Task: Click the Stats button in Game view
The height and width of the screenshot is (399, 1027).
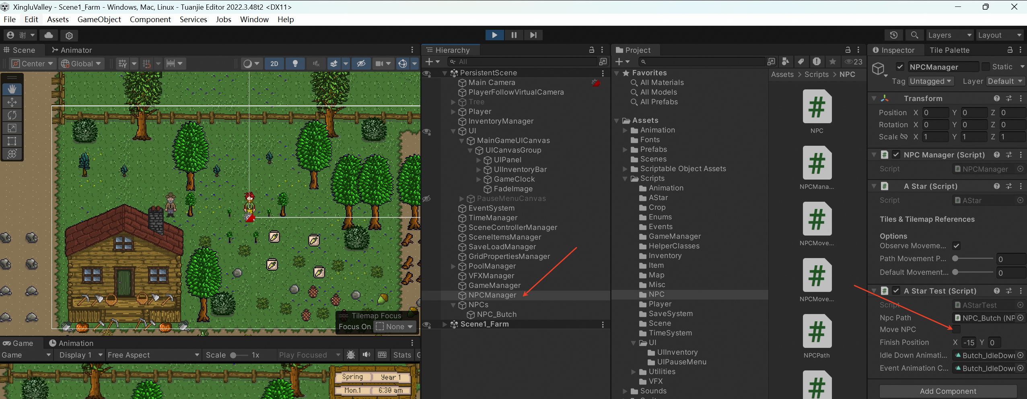Action: [x=402, y=355]
